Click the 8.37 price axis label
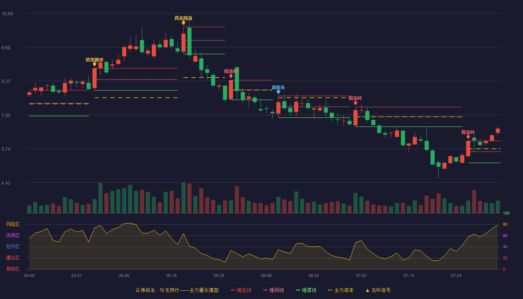Viewport: 523px width, 299px height. pyautogui.click(x=6, y=81)
